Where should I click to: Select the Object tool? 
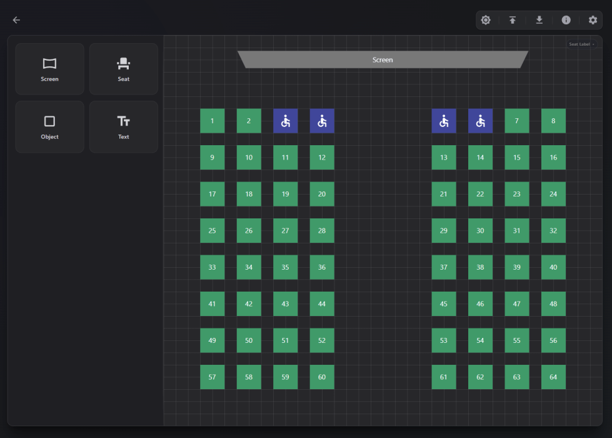coord(49,126)
